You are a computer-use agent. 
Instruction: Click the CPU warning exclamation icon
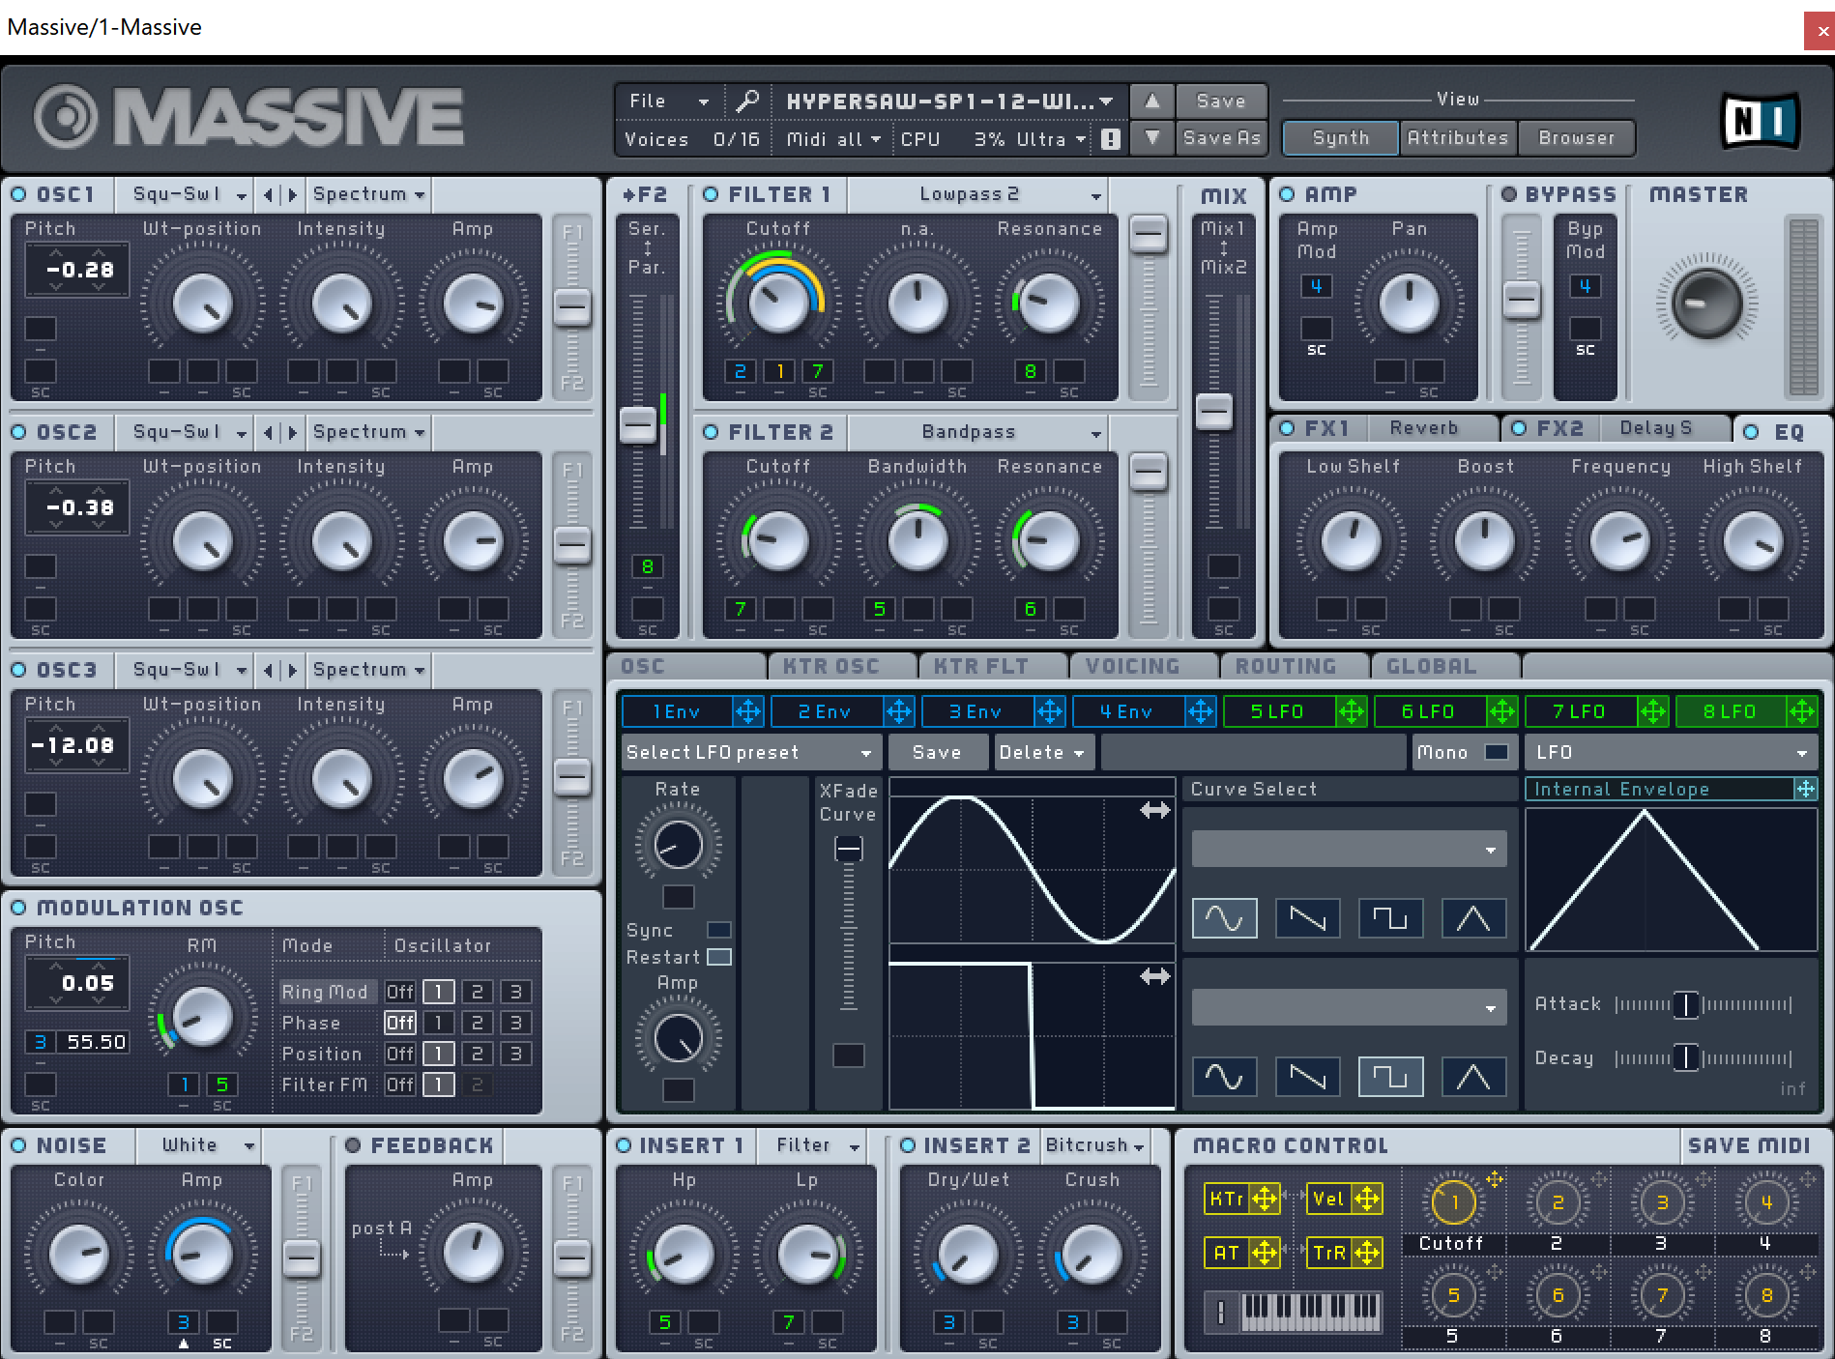coord(1111,139)
